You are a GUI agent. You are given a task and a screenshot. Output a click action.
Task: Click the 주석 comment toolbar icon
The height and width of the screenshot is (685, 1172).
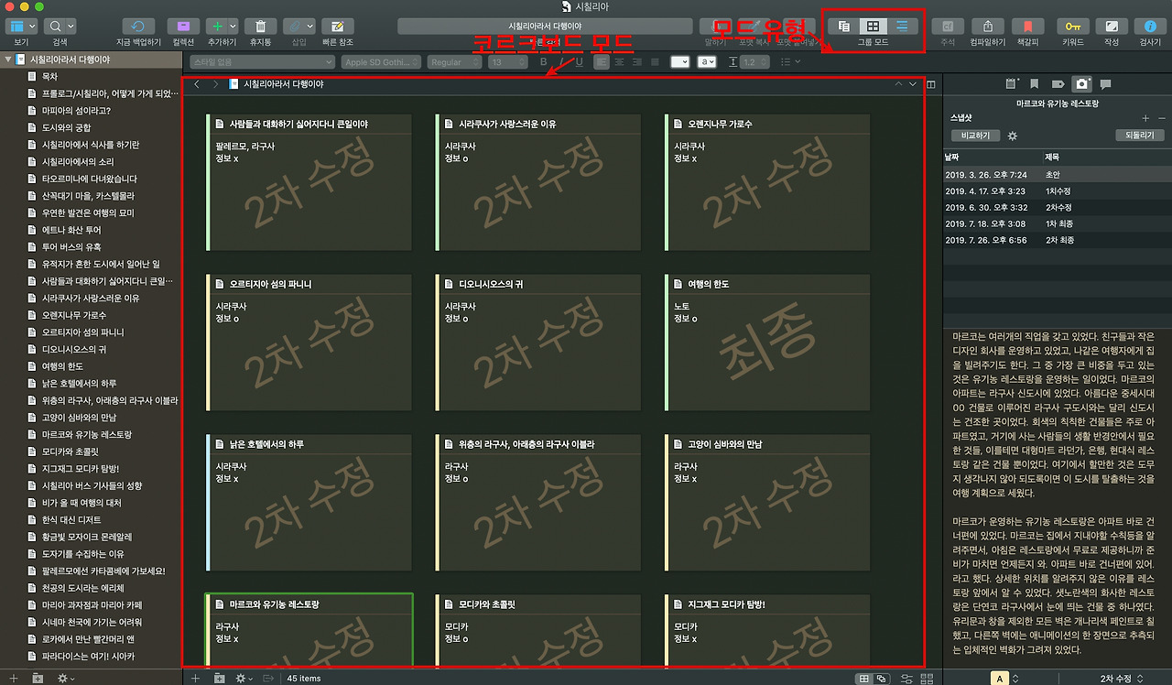point(948,27)
